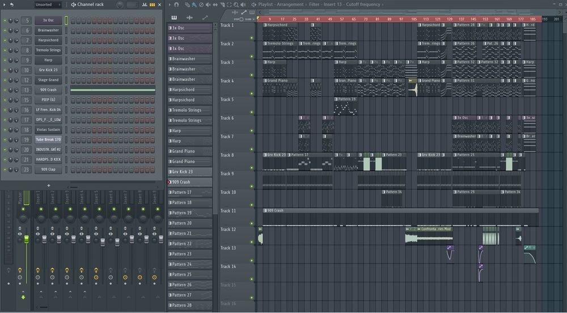The image size is (567, 313).
Task: Open Grv Kick 23 clip menu on Track 8
Action: tap(265, 155)
